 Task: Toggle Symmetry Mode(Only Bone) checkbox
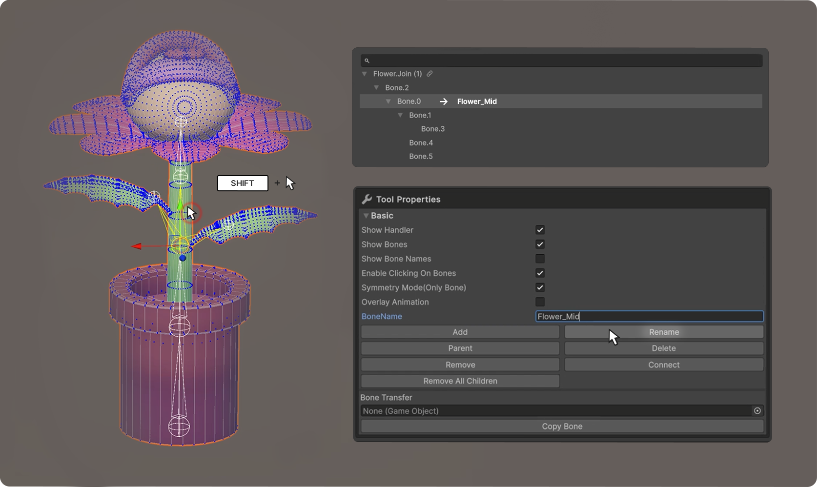[x=540, y=287]
